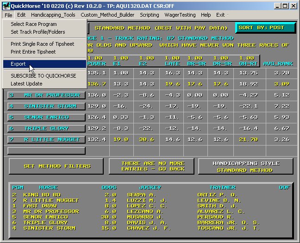Image resolution: width=300 pixels, height=243 pixels.
Task: Click the QuickHorse title bar app icon
Action: (x=6, y=6)
